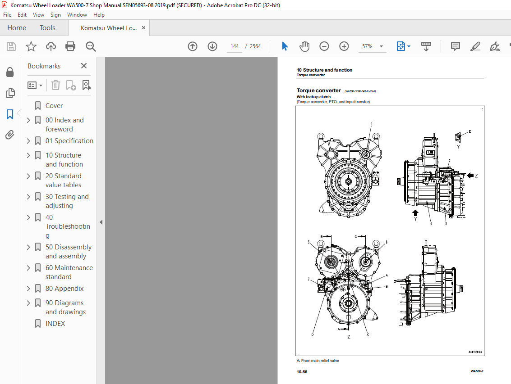This screenshot has height=384, width=511.
Task: Expand 30 Testing and adjusting bookmark
Action: (28, 197)
